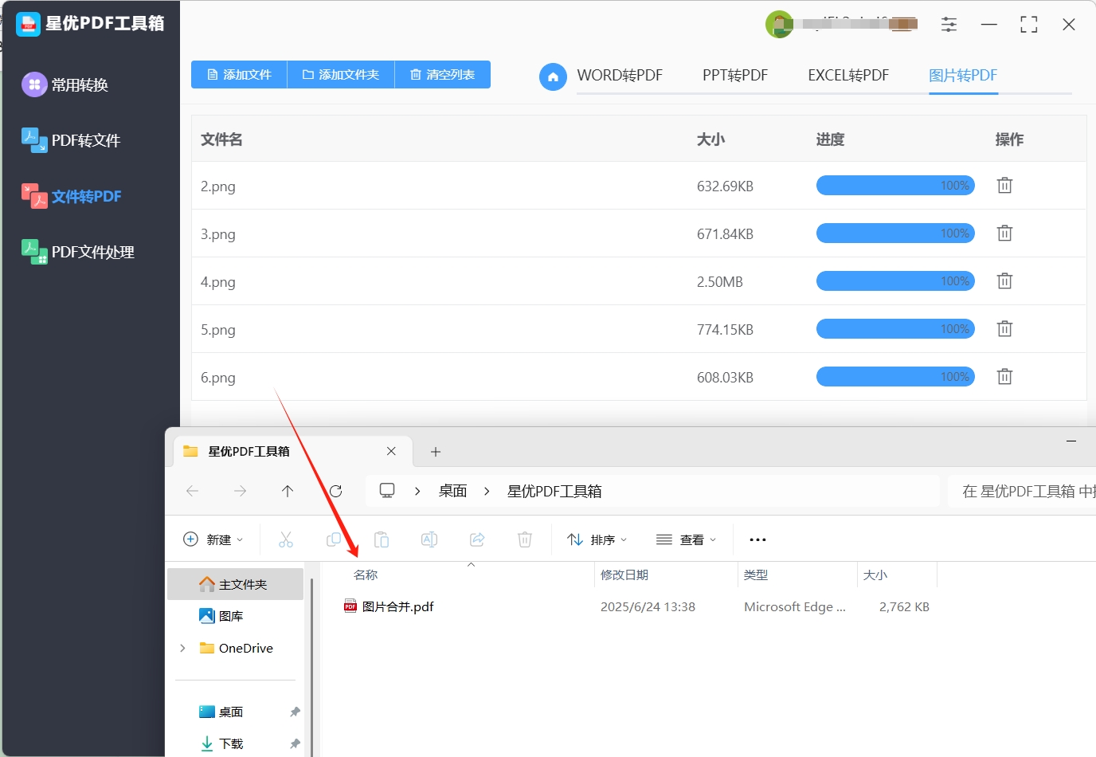
Task: Go to the home icon button
Action: [x=553, y=76]
